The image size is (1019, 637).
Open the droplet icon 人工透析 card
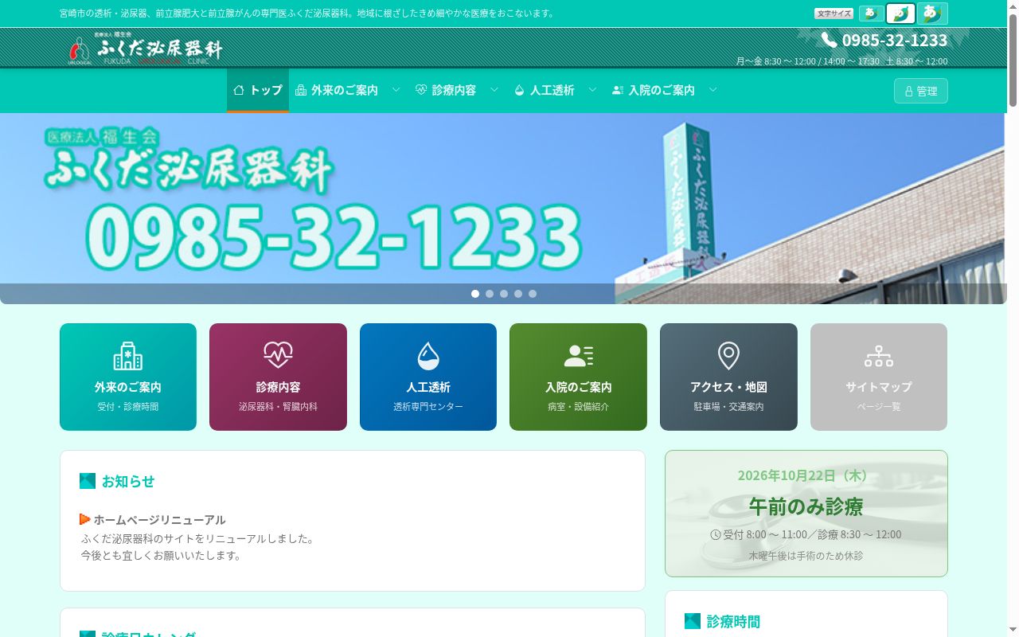(x=428, y=377)
